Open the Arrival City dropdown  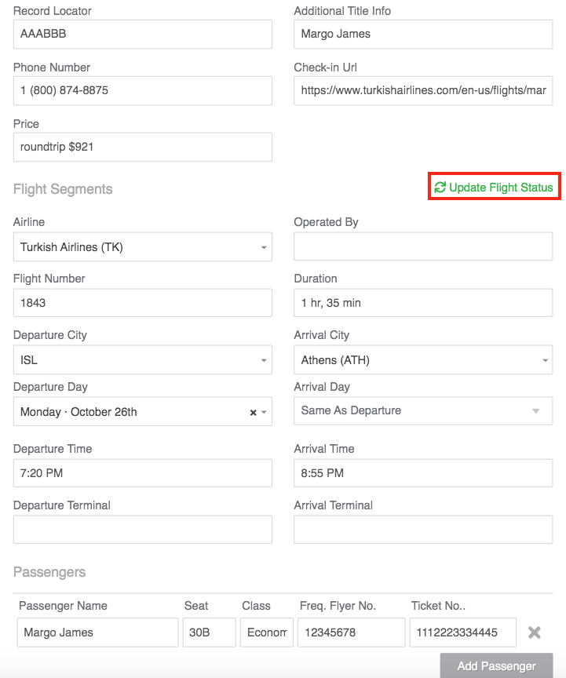click(423, 359)
